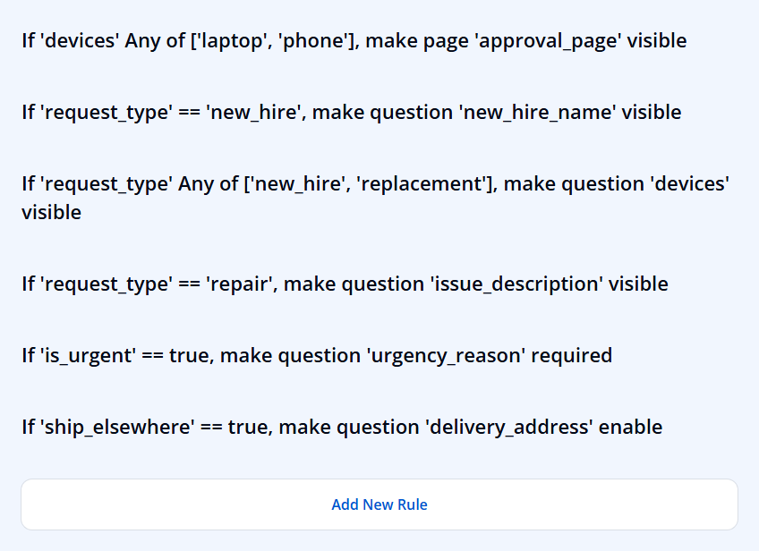759x551 pixels.
Task: Select the rule starting 'request_type' Any of
Action: coord(375,198)
